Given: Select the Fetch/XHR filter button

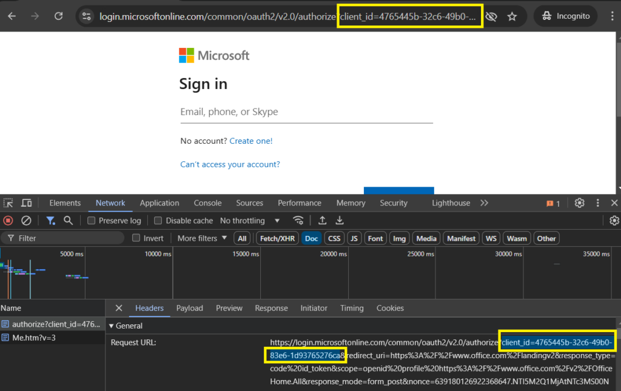Looking at the screenshot, I should tap(277, 238).
